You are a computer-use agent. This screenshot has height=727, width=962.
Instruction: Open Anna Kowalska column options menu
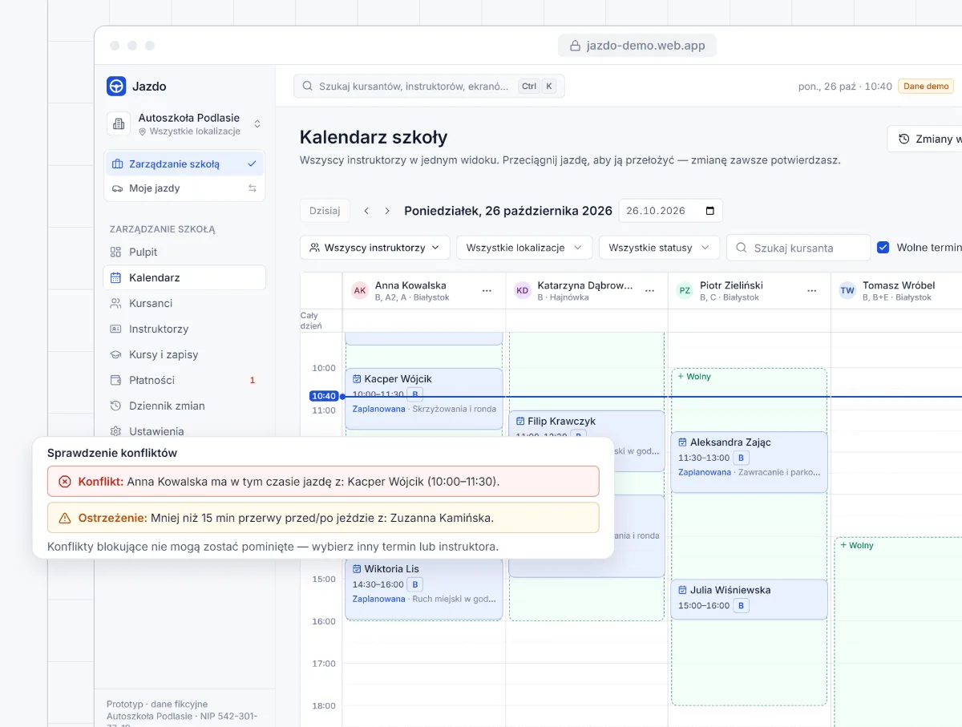(487, 291)
